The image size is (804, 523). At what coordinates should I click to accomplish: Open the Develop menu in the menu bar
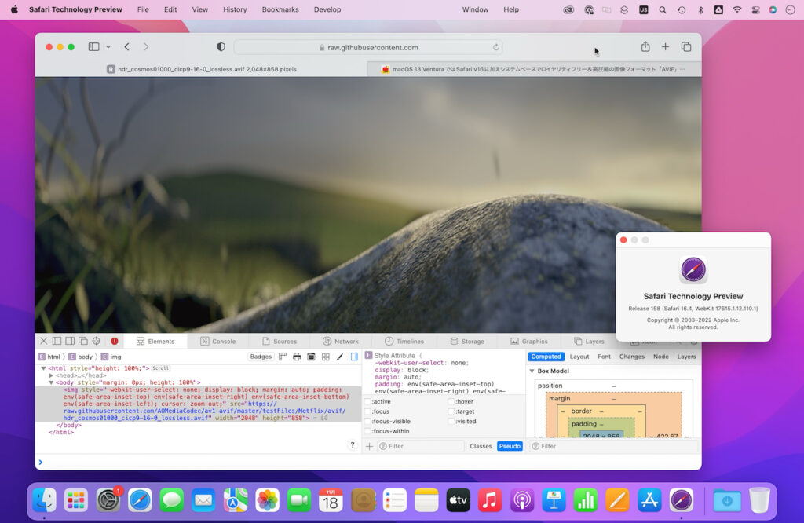pyautogui.click(x=327, y=9)
